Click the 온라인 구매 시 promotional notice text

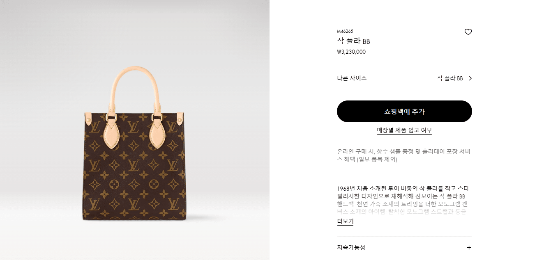point(403,155)
